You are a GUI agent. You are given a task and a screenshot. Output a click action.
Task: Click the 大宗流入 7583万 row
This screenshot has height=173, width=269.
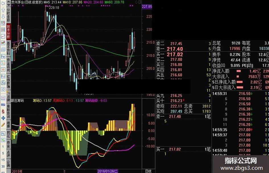(x=241, y=77)
